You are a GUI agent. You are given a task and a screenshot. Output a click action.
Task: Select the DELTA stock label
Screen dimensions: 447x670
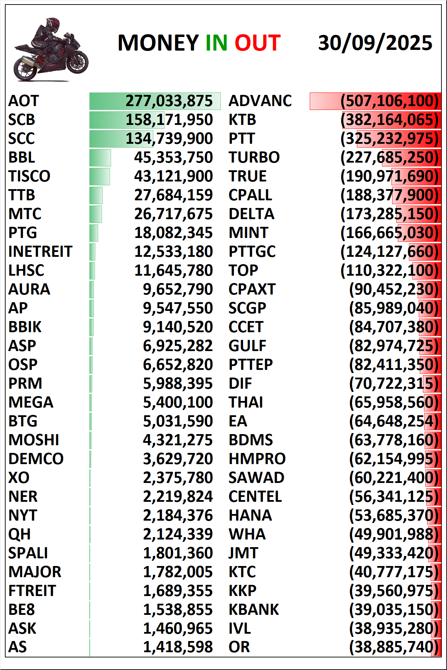tap(251, 214)
